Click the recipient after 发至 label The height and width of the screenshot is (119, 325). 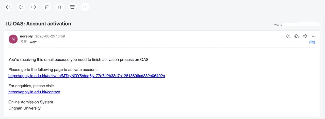(x=33, y=42)
